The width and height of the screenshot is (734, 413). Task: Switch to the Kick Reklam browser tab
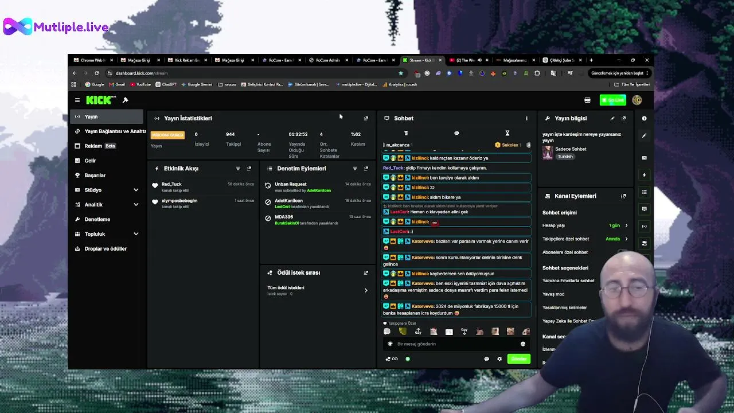coord(186,60)
